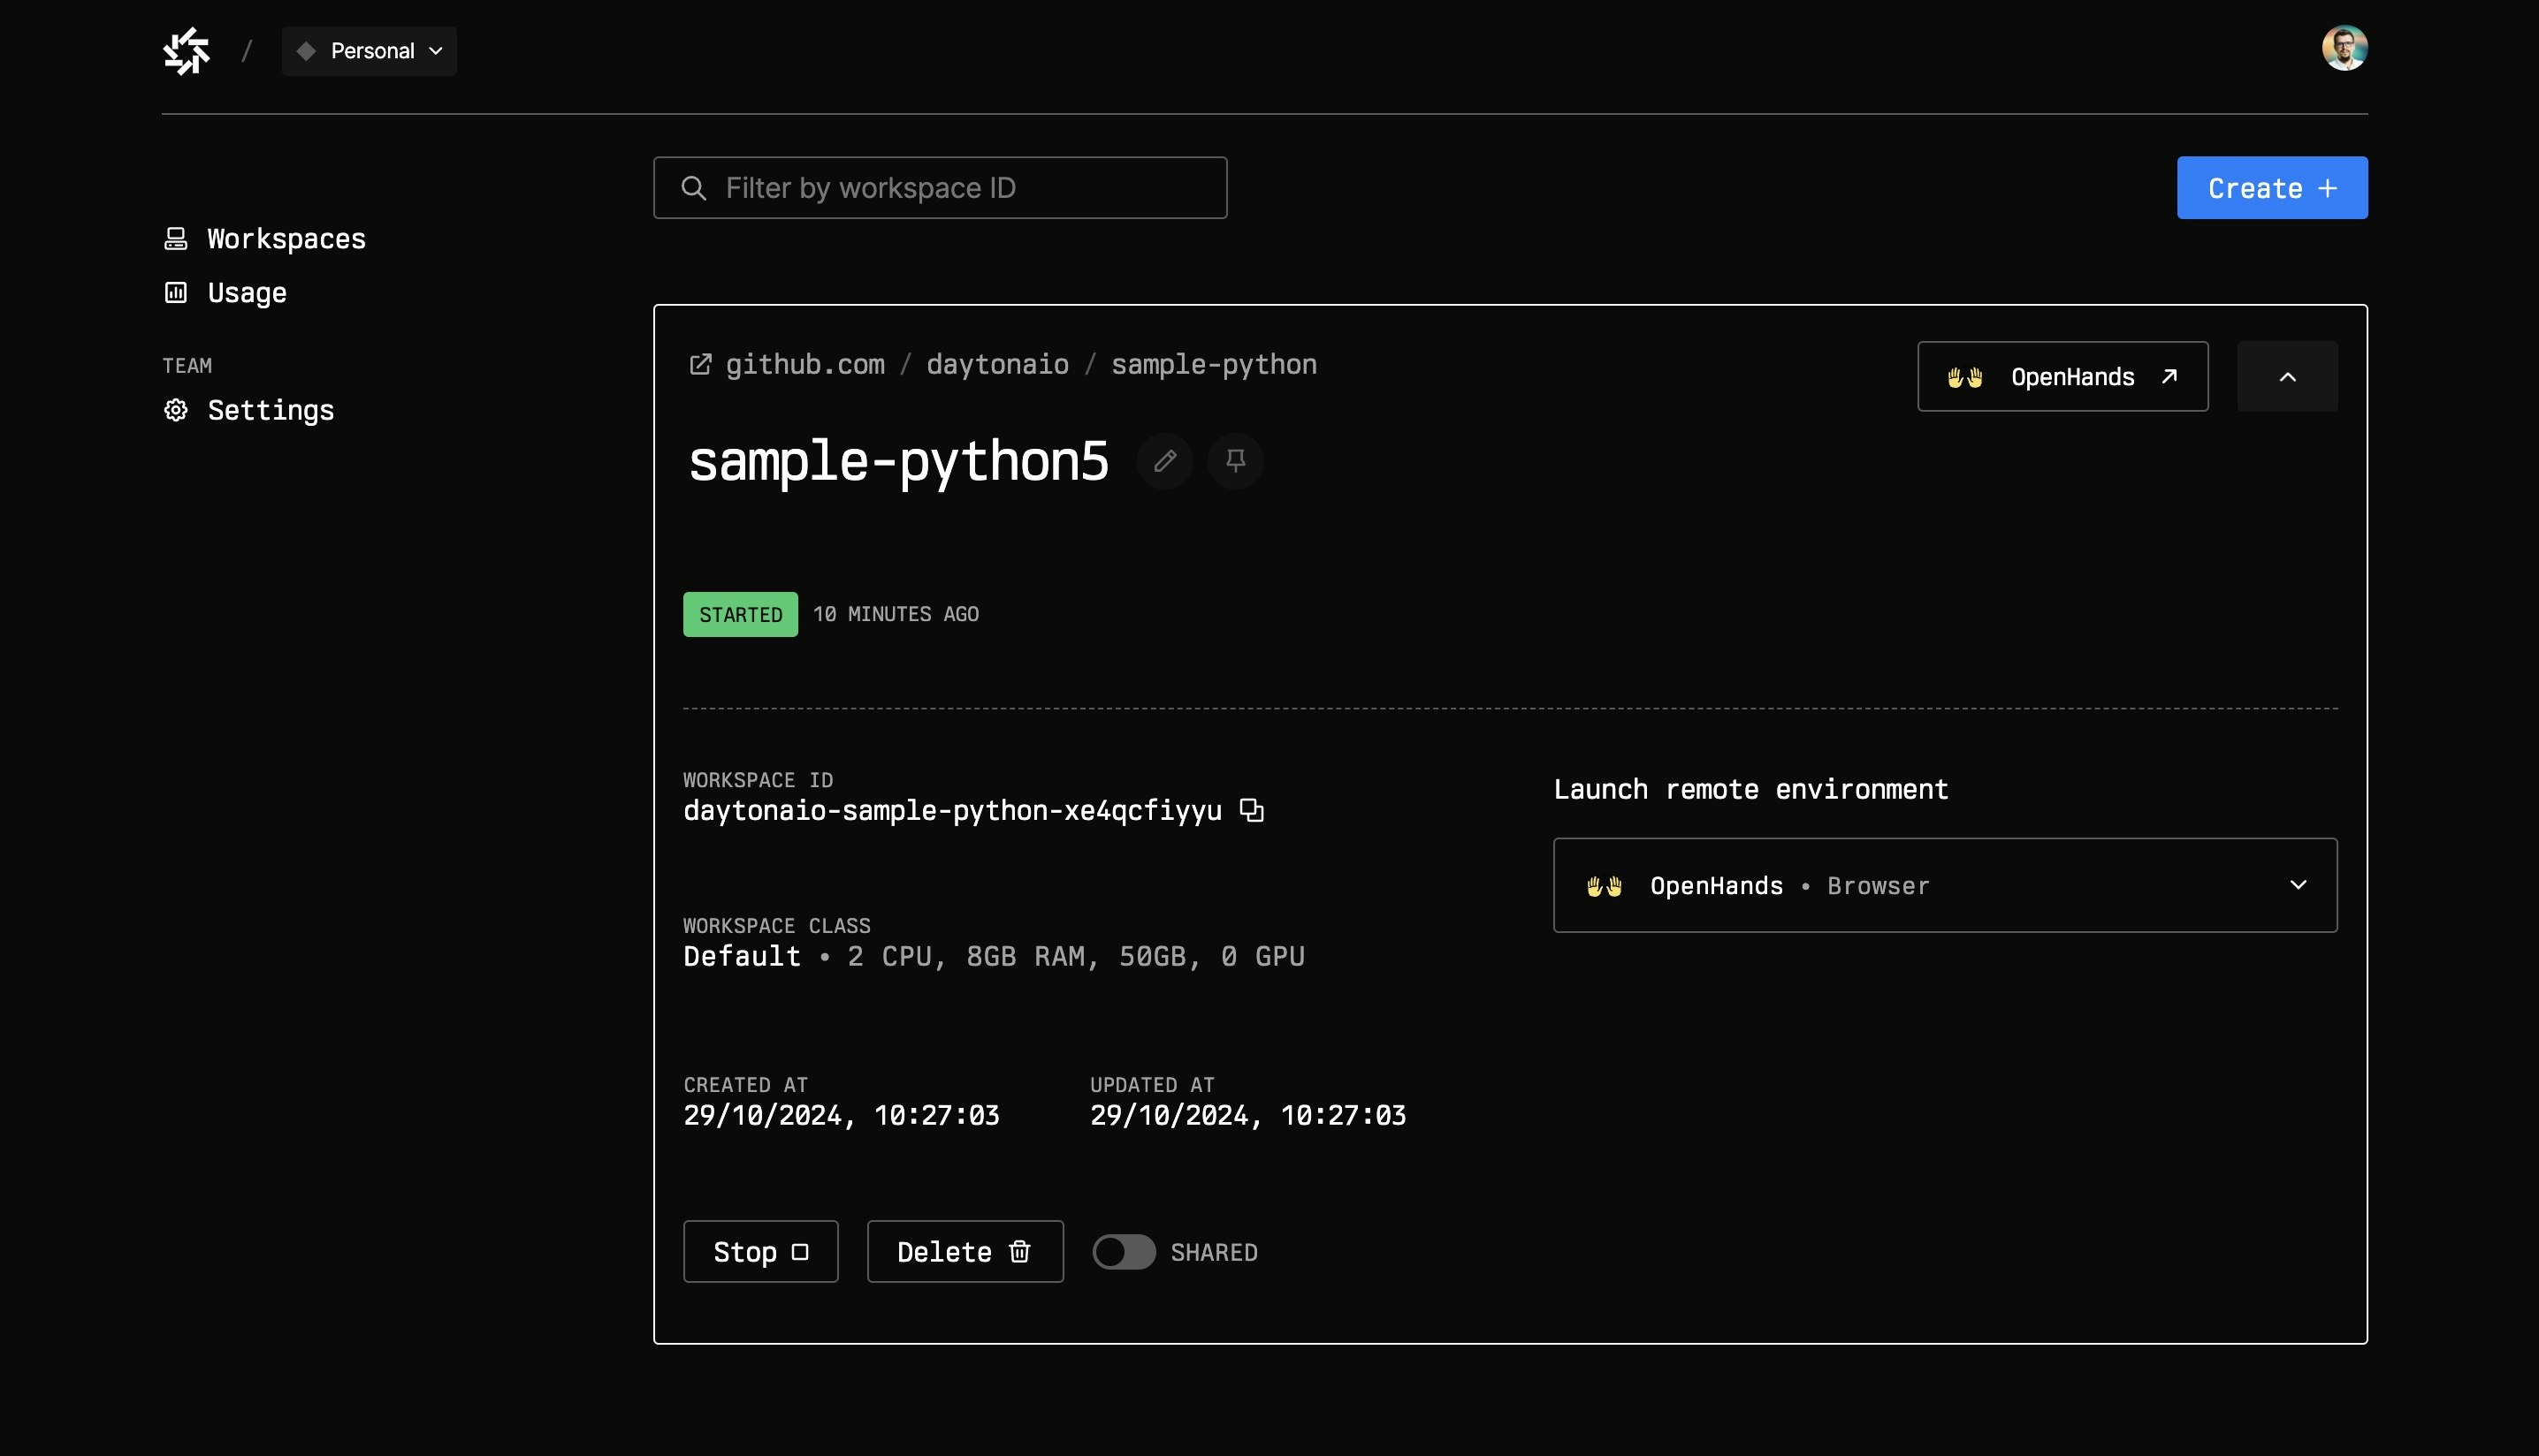Click the magnifier icon in the filter box
The image size is (2539, 1456).
[693, 188]
